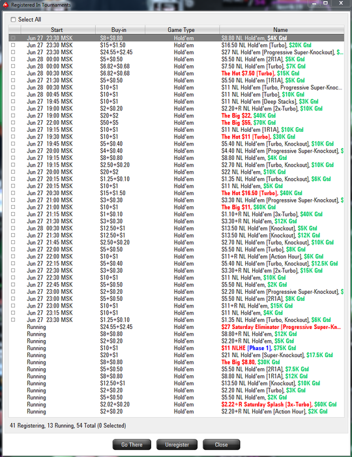This screenshot has height=457, width=352.
Task: Sort by the Name column header
Action: click(x=282, y=30)
